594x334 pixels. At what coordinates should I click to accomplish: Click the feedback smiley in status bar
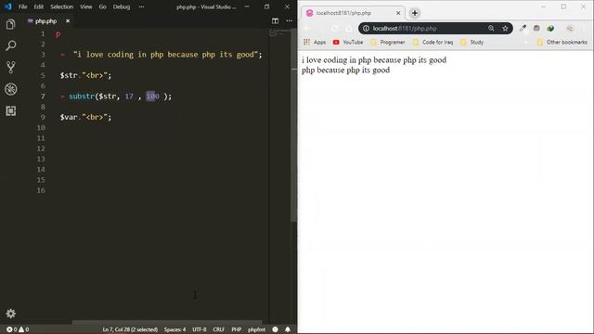click(x=275, y=329)
